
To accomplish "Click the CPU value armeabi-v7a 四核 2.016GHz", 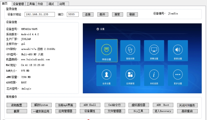I will pos(38,49).
